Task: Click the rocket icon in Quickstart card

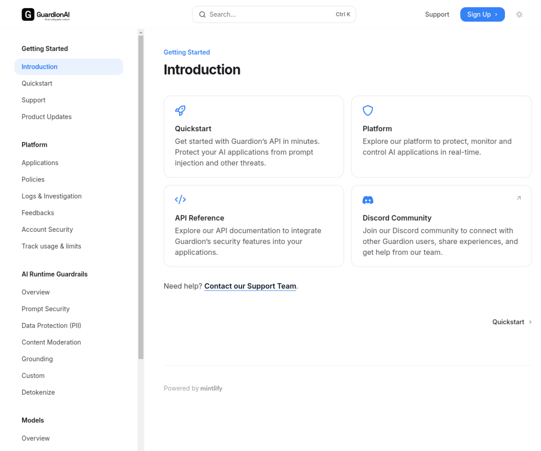Action: click(x=180, y=110)
